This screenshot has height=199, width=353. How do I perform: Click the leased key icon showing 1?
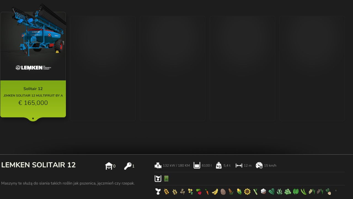click(128, 166)
